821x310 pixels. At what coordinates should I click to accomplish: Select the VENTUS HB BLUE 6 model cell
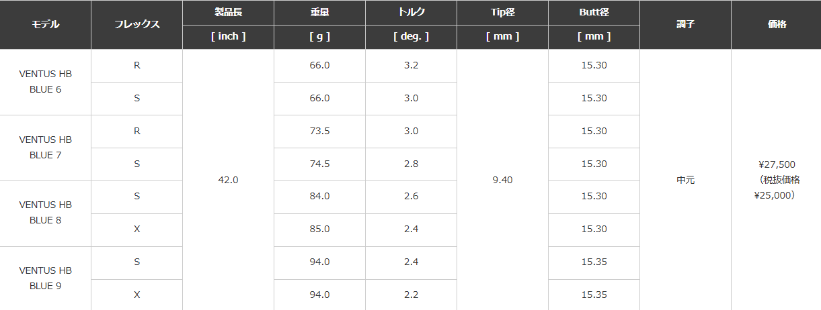pos(46,82)
